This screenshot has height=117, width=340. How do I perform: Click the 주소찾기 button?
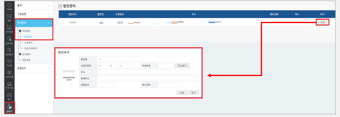(x=182, y=66)
